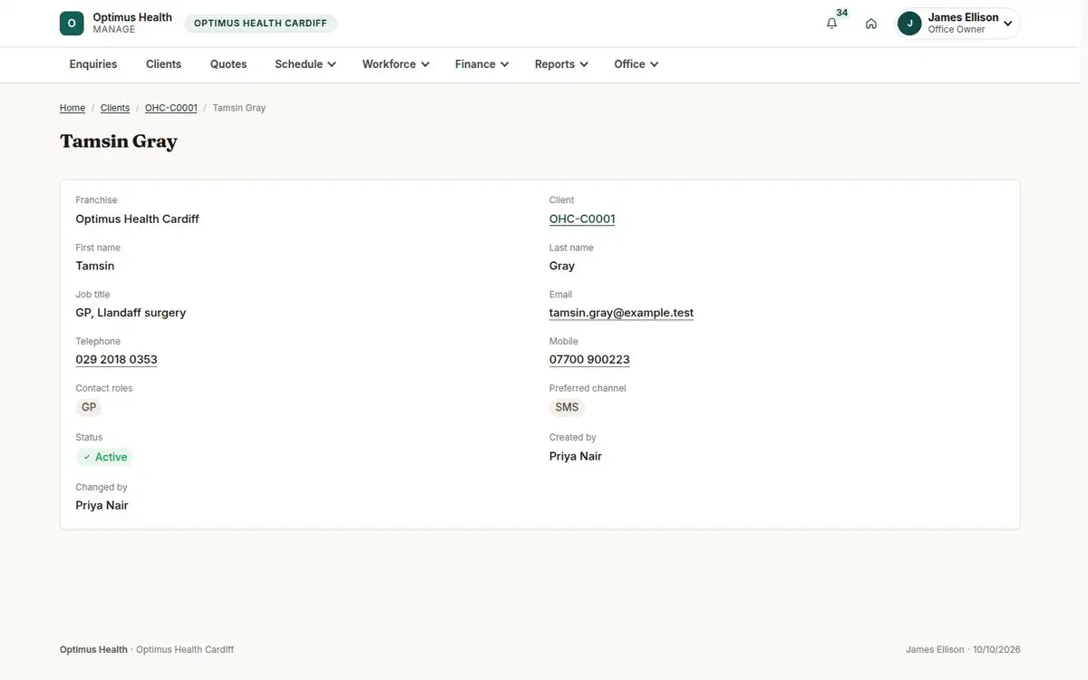Open the notifications bell icon
The height and width of the screenshot is (680, 1088).
831,24
